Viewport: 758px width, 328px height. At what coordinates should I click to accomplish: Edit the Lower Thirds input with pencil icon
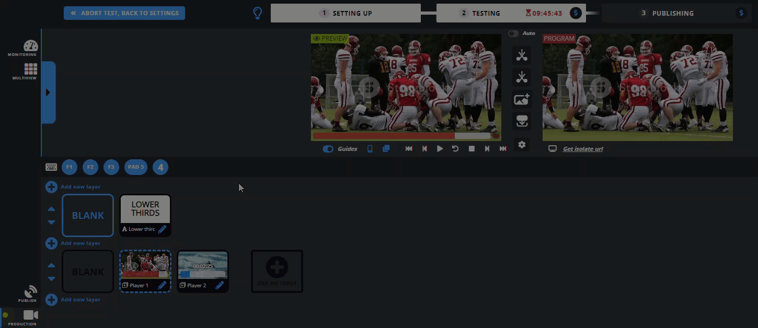pos(162,229)
